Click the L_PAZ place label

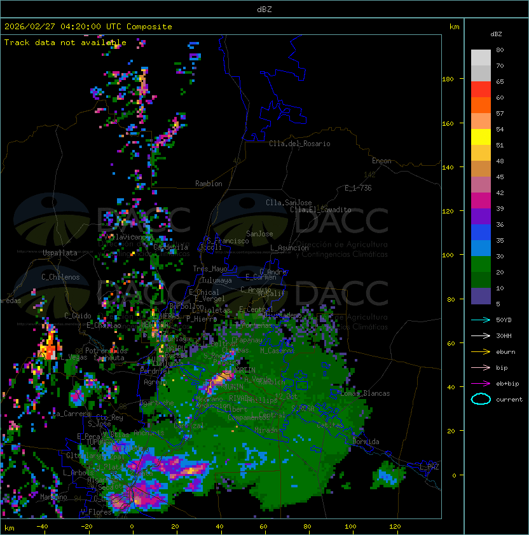(429, 467)
